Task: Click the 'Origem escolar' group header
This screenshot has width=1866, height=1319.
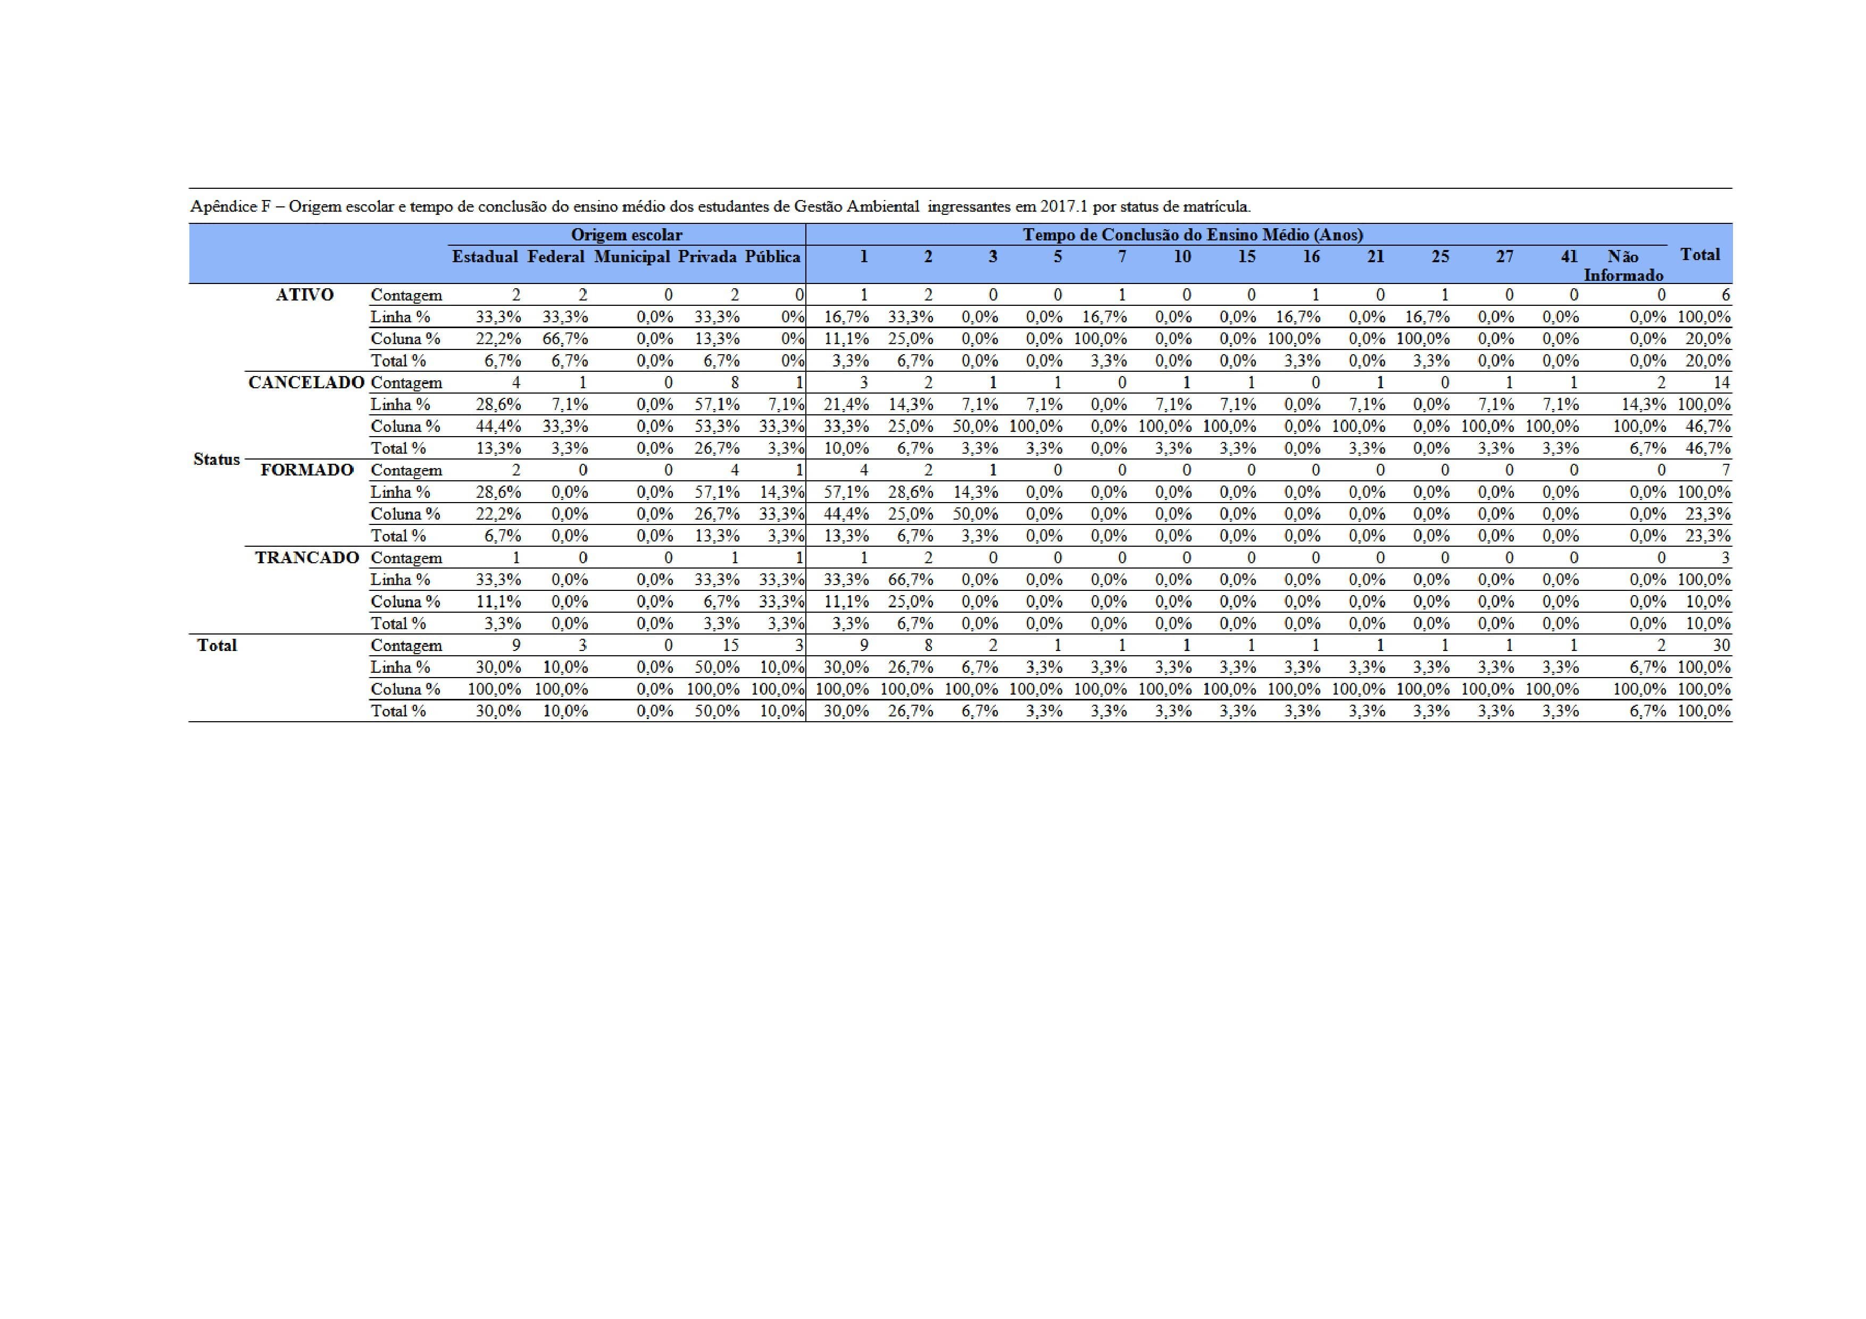Action: click(x=626, y=235)
